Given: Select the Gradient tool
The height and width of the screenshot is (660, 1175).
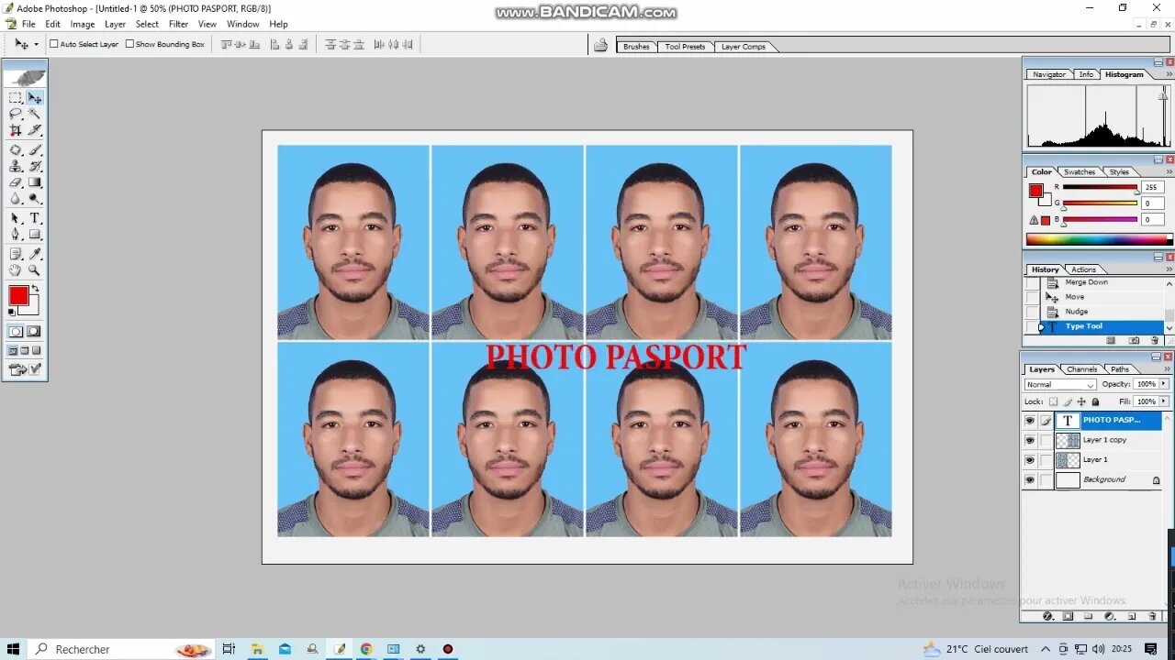Looking at the screenshot, I should coord(35,182).
